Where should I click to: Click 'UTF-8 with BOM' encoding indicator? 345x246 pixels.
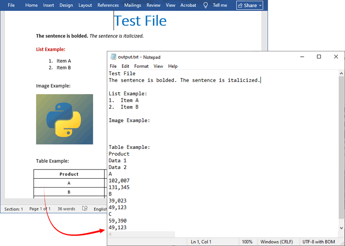(x=318, y=241)
